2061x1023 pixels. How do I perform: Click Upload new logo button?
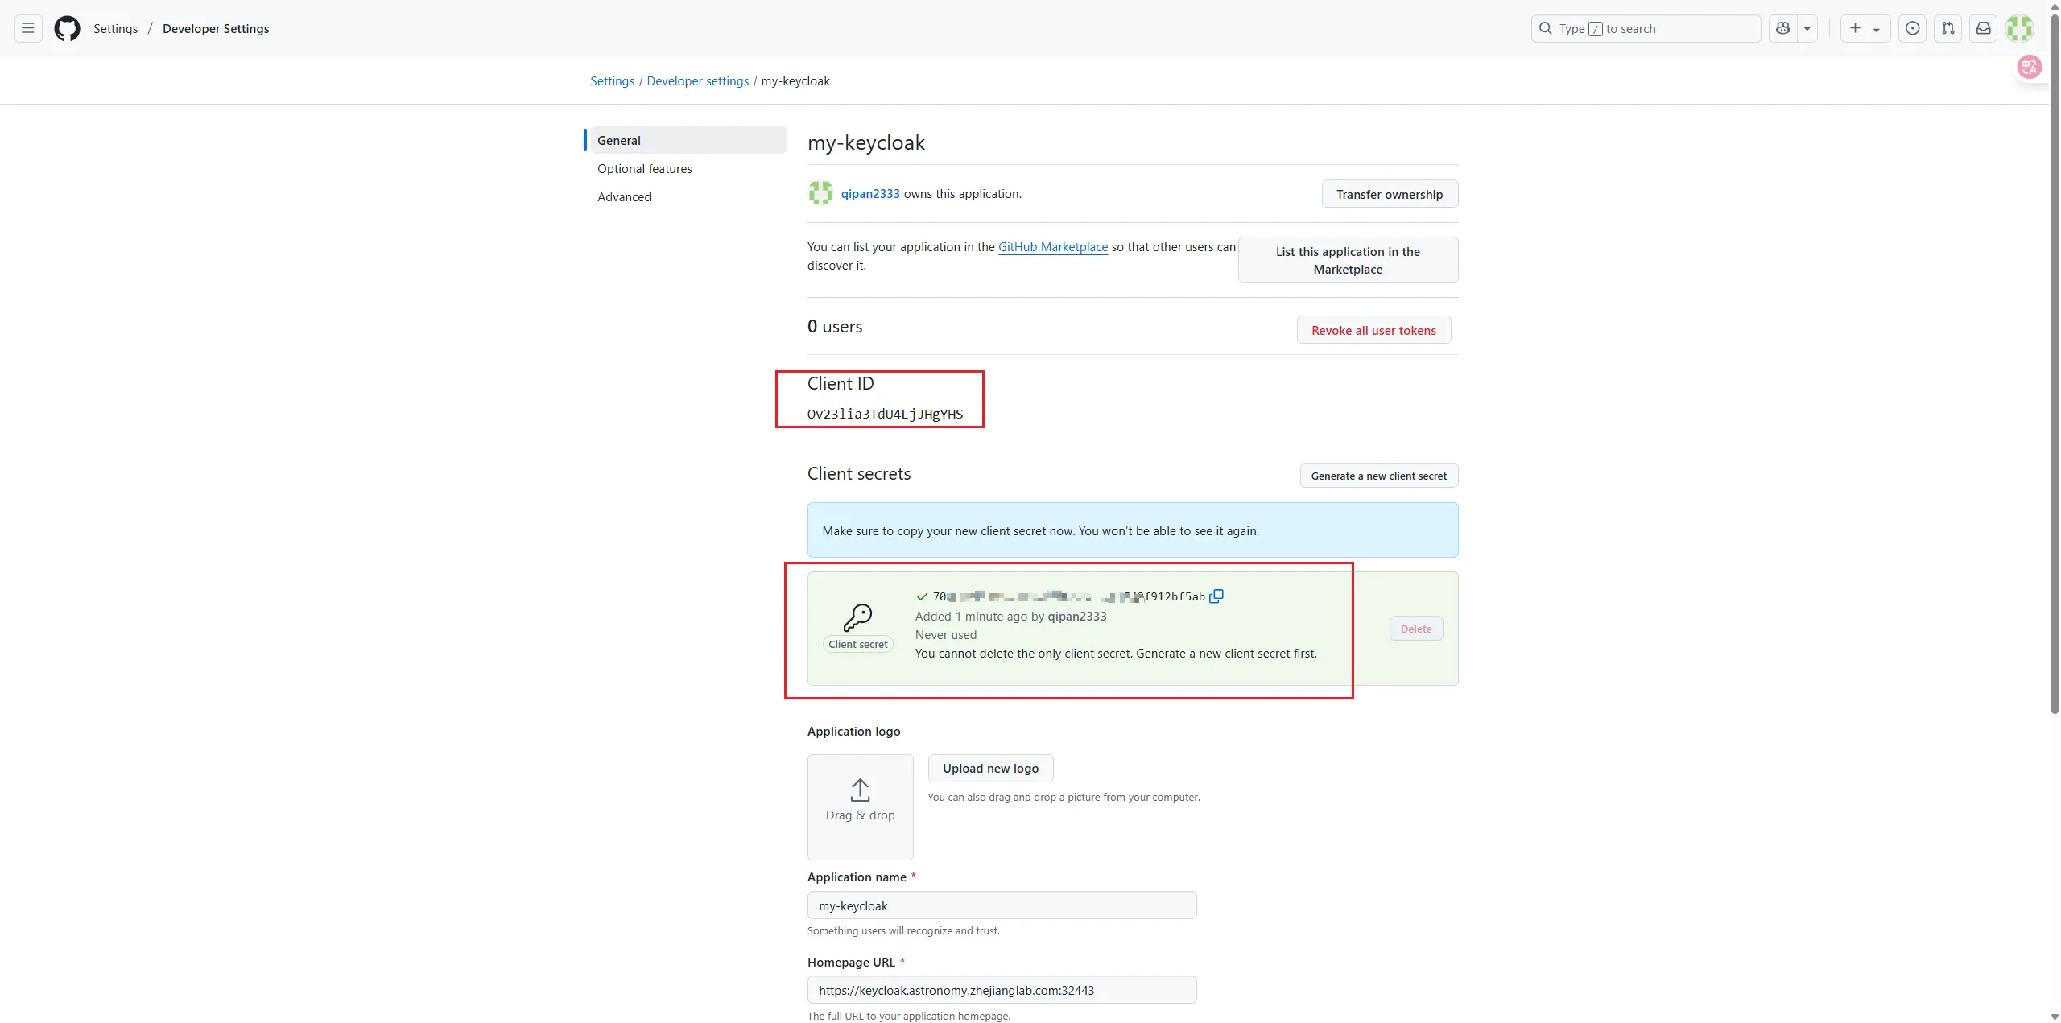990,768
